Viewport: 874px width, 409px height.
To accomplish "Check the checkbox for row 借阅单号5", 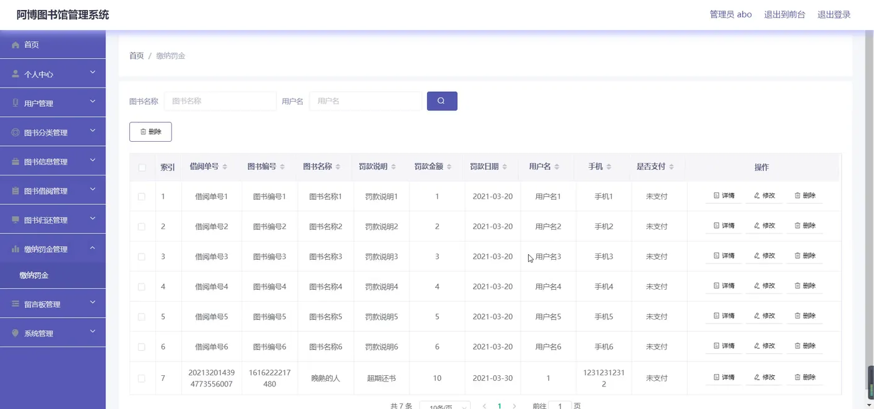I will (142, 317).
